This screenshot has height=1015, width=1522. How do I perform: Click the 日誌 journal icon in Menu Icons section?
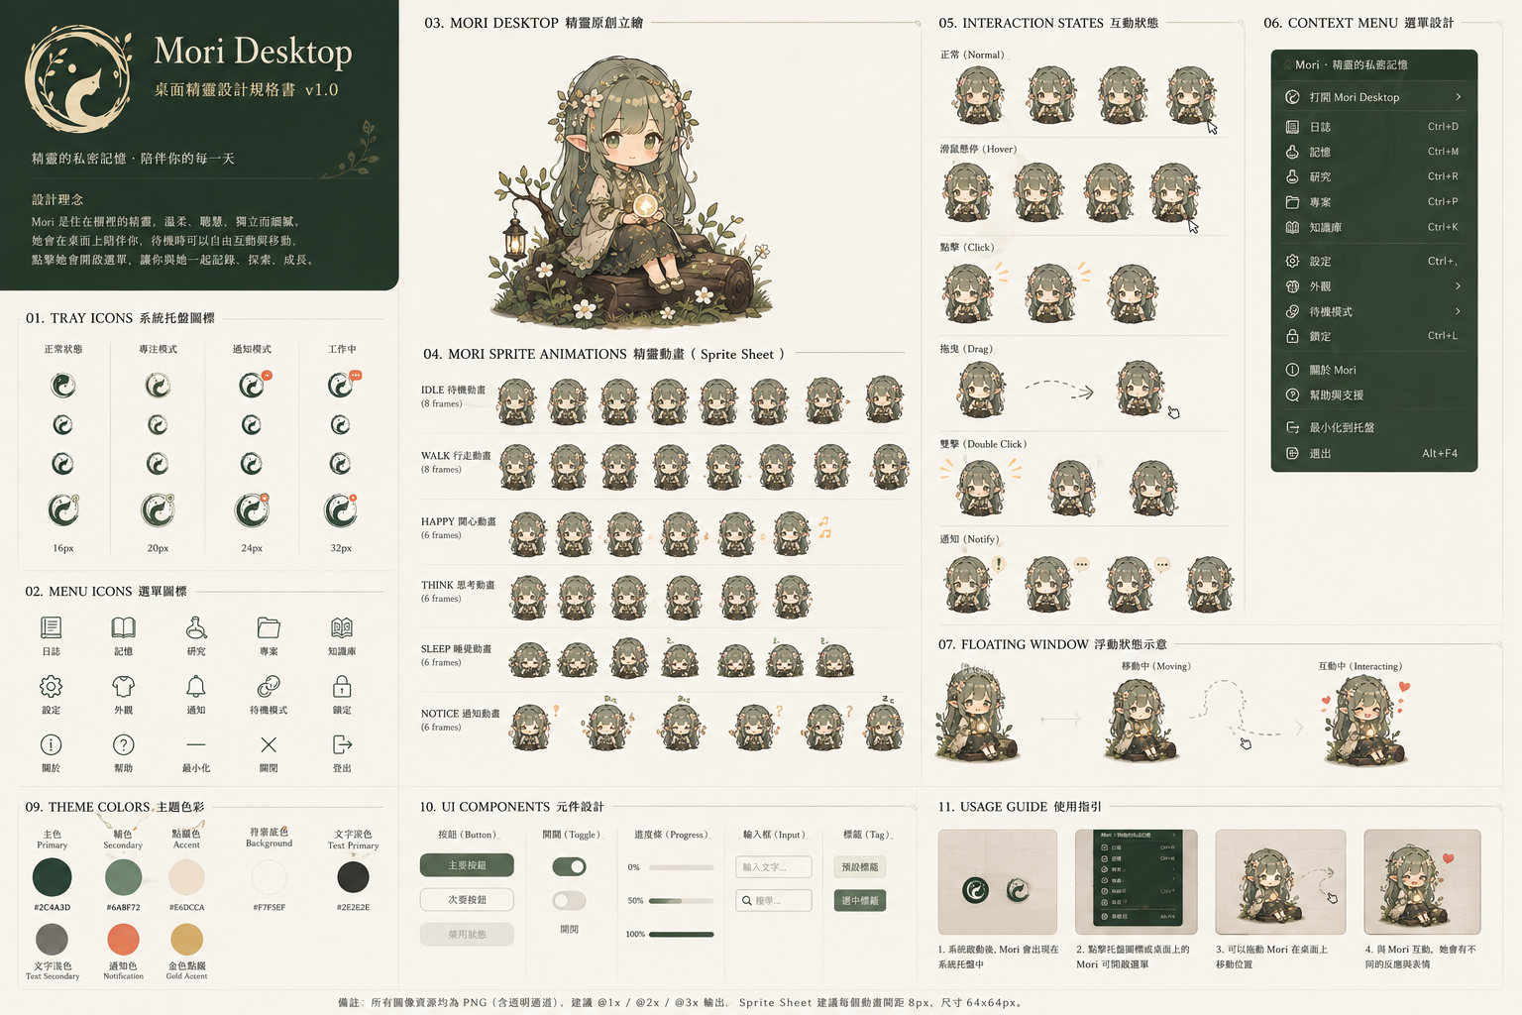coord(52,627)
